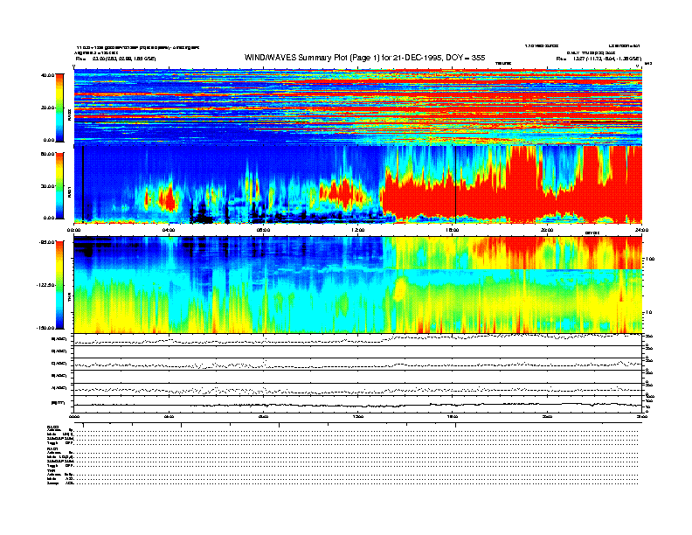Click 20:00 label under the RAD1 spectrogram
This screenshot has height=535, width=692.
[x=547, y=230]
